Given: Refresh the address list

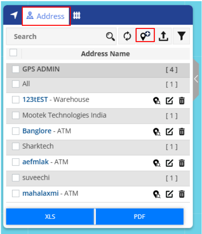Looking at the screenshot, I should 127,36.
